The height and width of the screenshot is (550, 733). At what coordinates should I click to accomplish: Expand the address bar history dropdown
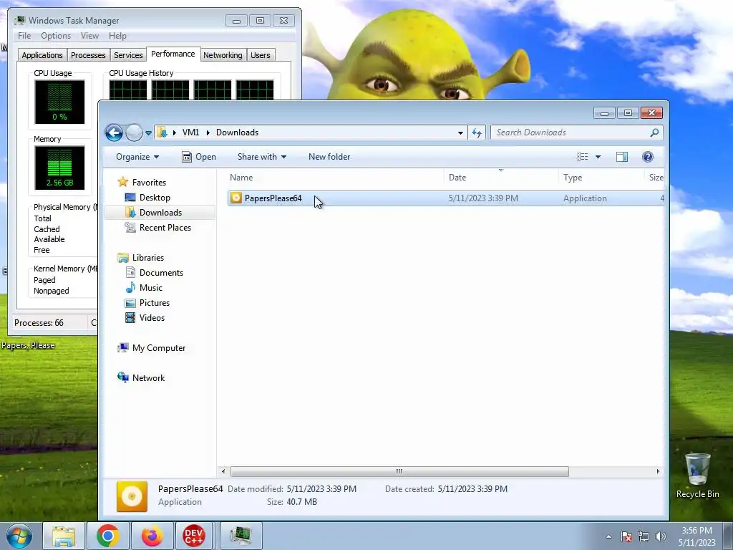coord(460,132)
